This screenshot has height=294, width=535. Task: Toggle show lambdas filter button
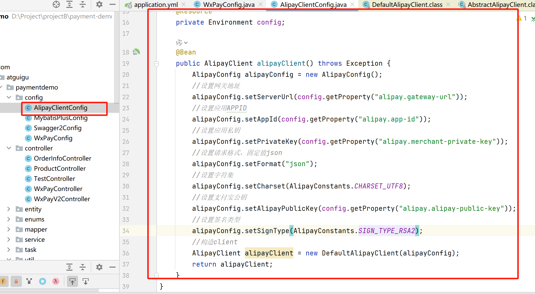coord(56,281)
